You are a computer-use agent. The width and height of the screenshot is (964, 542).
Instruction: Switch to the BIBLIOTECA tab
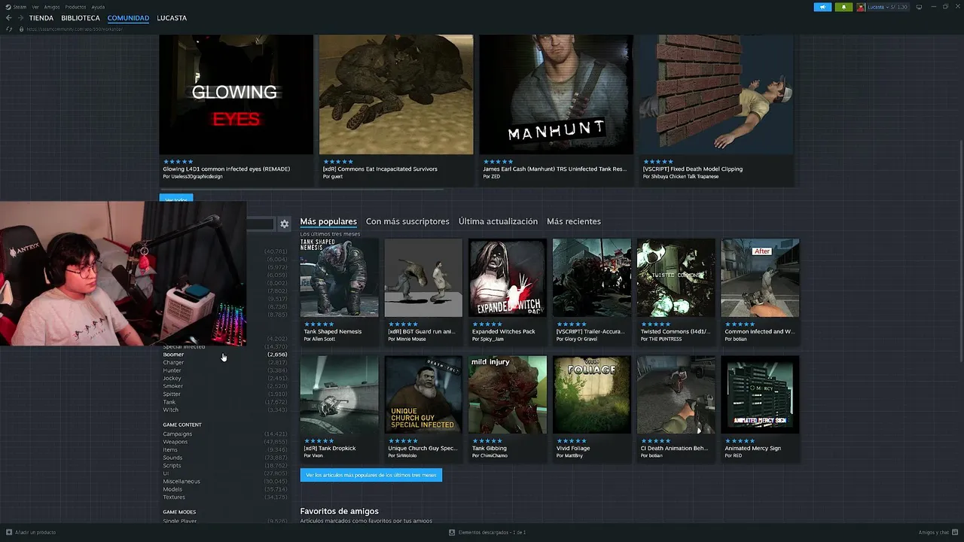[81, 18]
